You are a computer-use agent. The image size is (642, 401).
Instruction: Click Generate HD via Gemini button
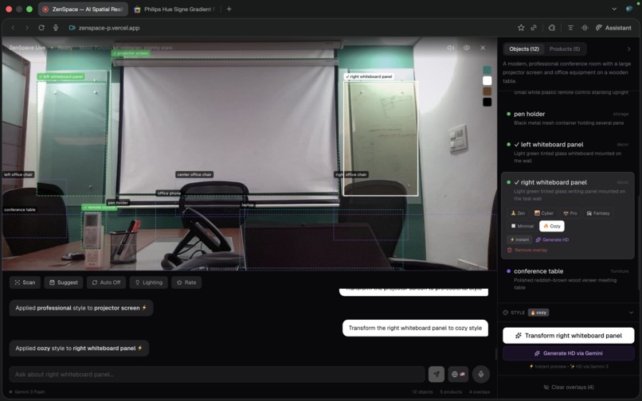568,353
